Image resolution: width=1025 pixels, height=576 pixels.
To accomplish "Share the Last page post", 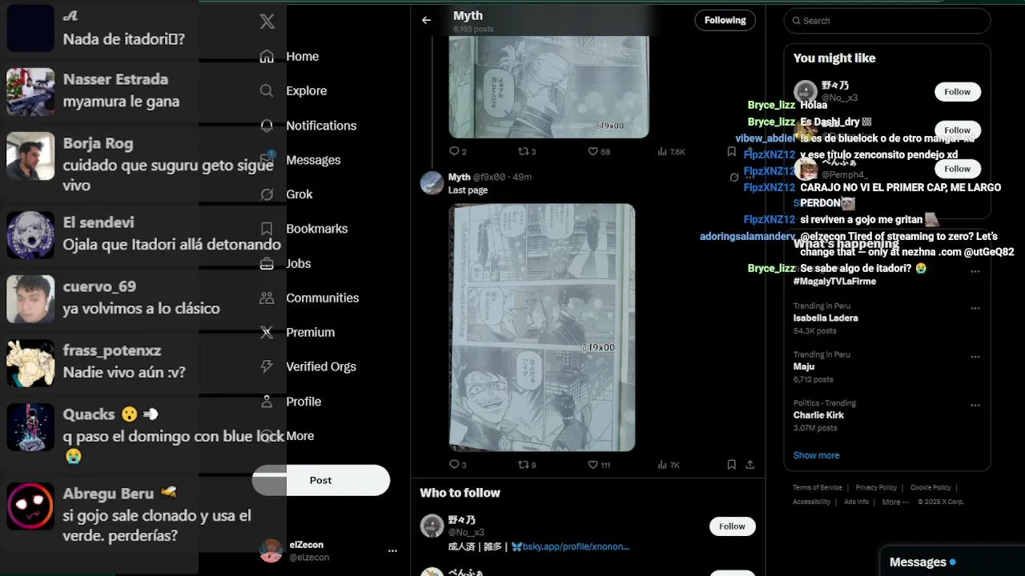I will pyautogui.click(x=750, y=464).
